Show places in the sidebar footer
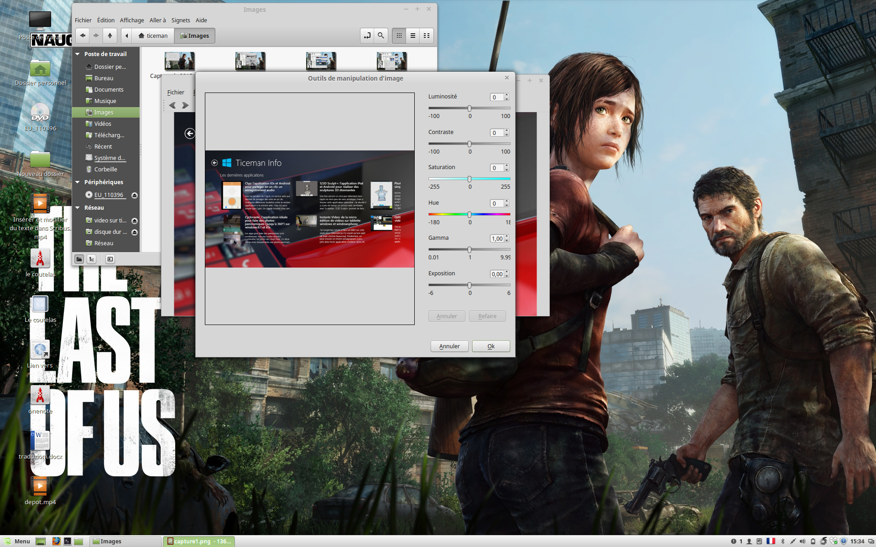Viewport: 876px width, 547px height. [x=79, y=259]
